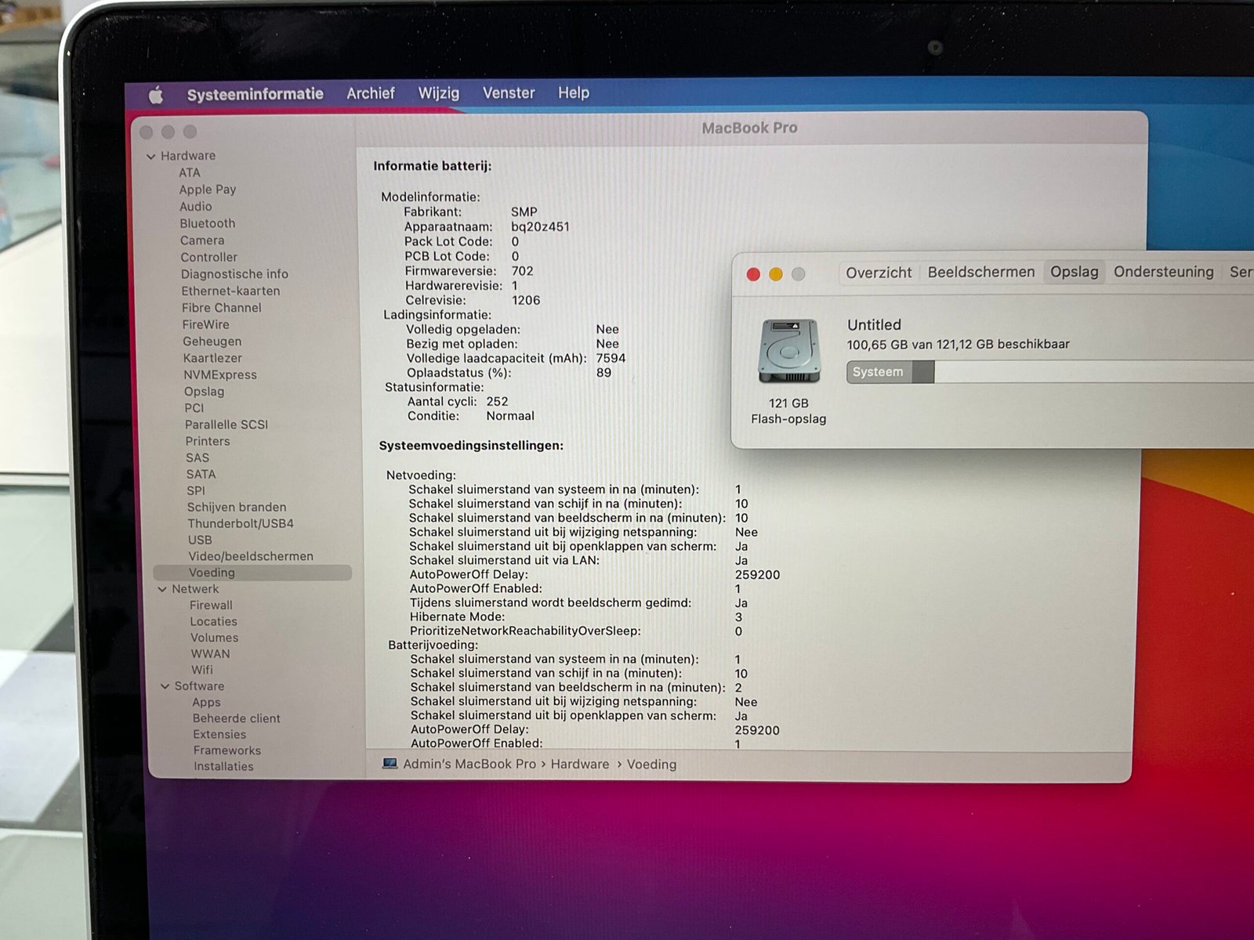Viewport: 1254px width, 940px height.
Task: Select USB in the sidebar
Action: [200, 540]
